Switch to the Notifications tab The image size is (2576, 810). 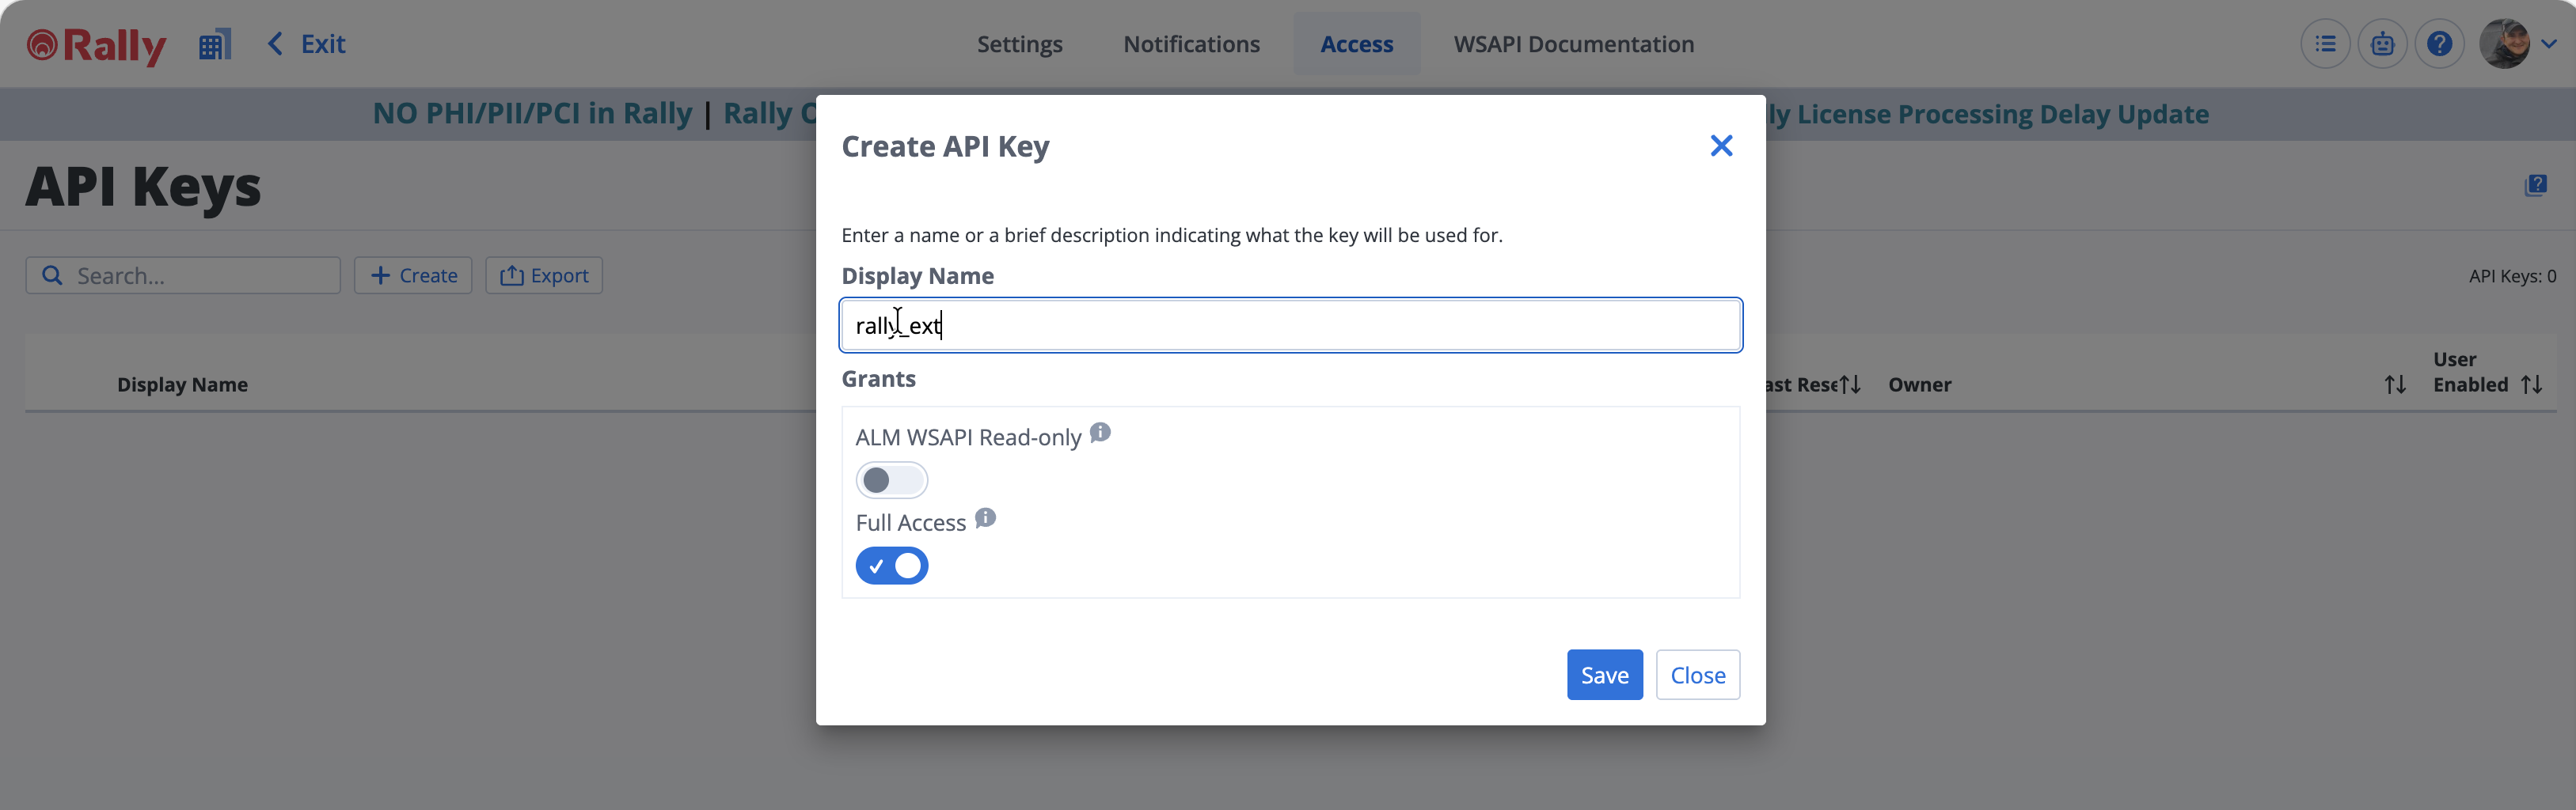click(1191, 44)
